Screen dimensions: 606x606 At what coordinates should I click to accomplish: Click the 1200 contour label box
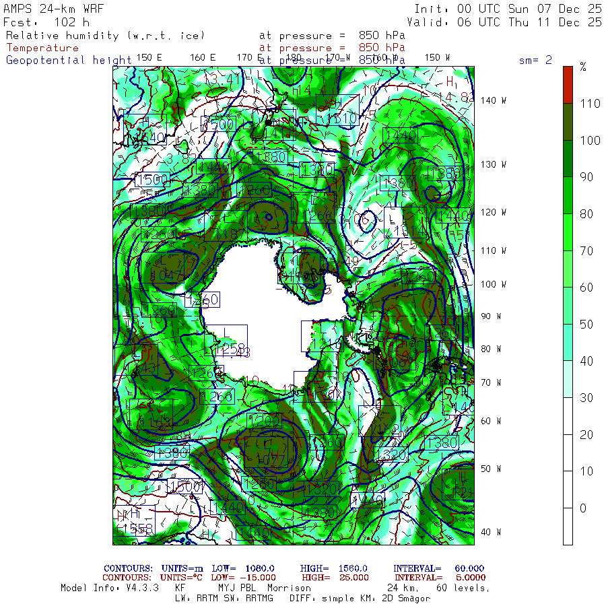coord(265,421)
